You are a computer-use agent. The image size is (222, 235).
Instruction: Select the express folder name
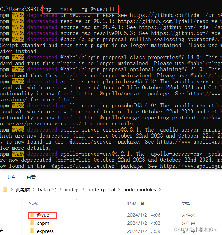45,231
